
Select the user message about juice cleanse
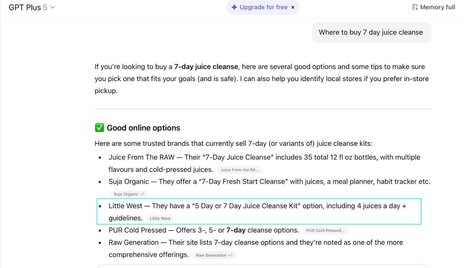click(371, 32)
